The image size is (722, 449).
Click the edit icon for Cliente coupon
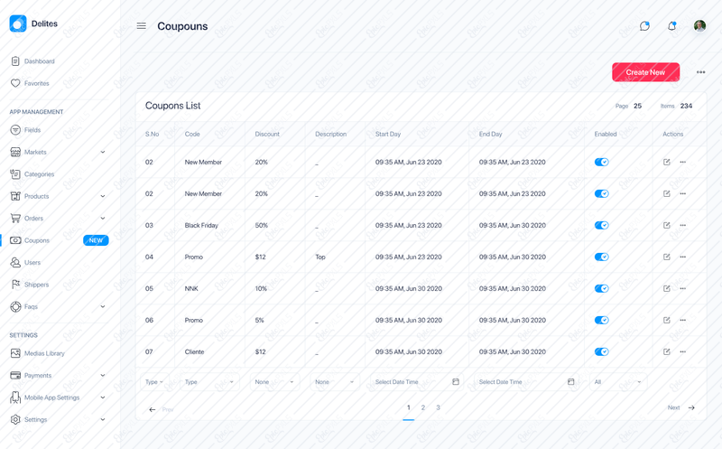point(666,351)
